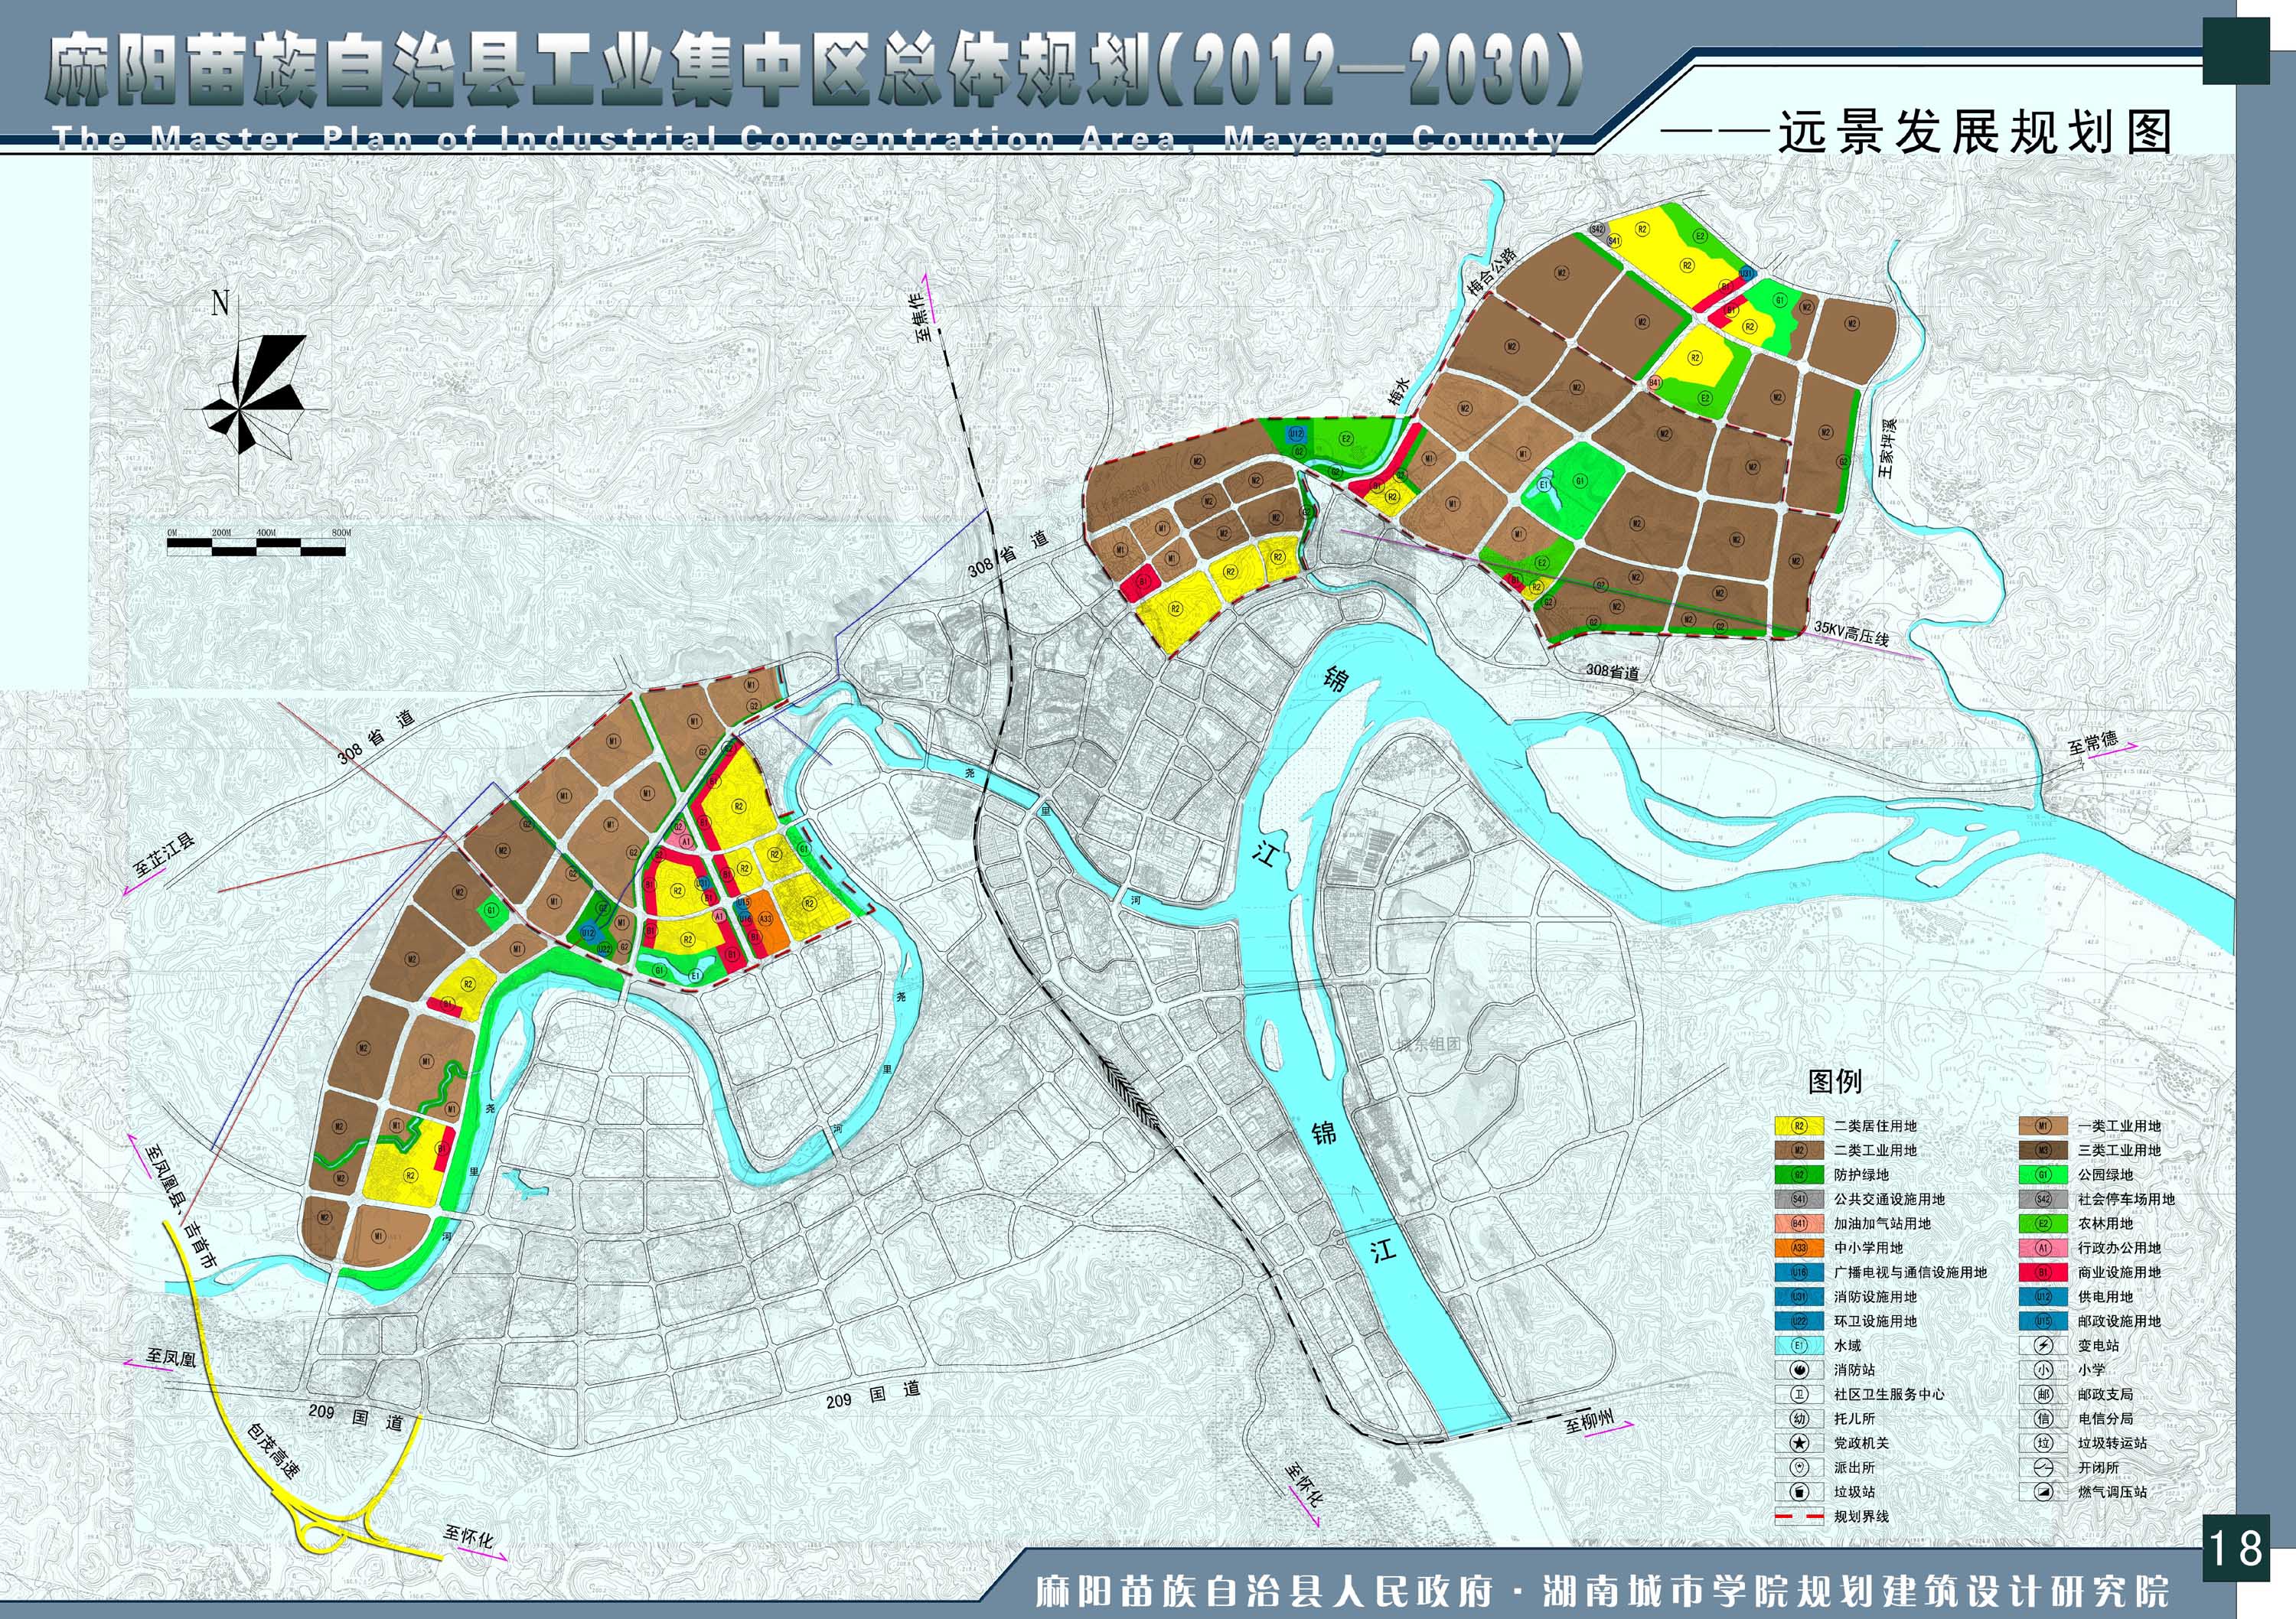
Task: Click the distance scale bar
Action: [x=258, y=546]
